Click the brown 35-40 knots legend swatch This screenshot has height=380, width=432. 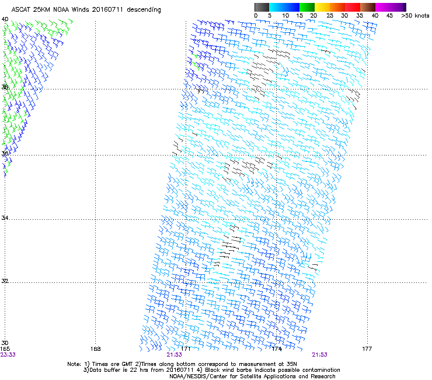[368, 7]
